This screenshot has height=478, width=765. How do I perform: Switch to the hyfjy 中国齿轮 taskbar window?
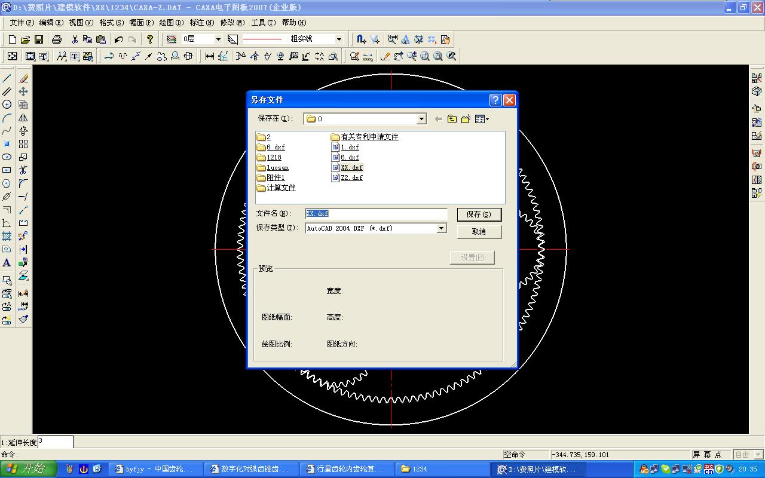155,469
